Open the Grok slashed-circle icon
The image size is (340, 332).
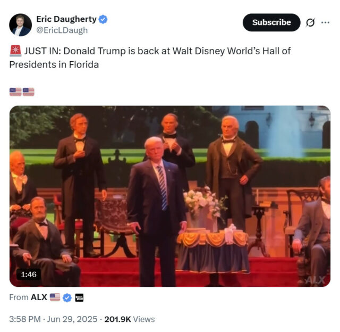click(x=310, y=22)
